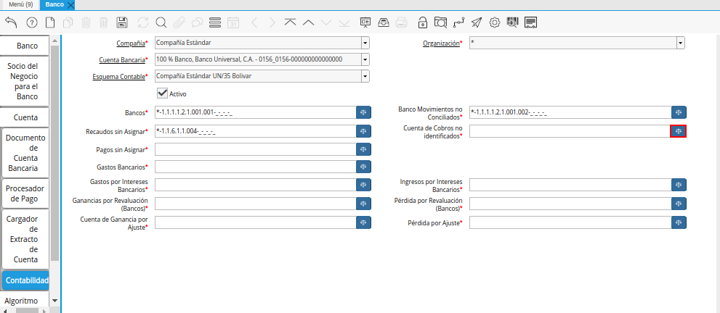Click the side tab list scroll-up arrow

point(55,41)
